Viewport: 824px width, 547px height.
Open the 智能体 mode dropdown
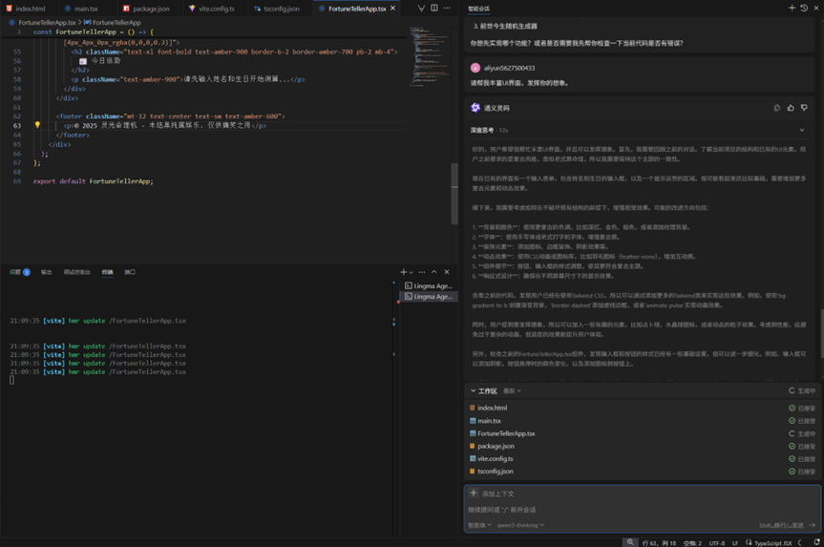tap(479, 525)
